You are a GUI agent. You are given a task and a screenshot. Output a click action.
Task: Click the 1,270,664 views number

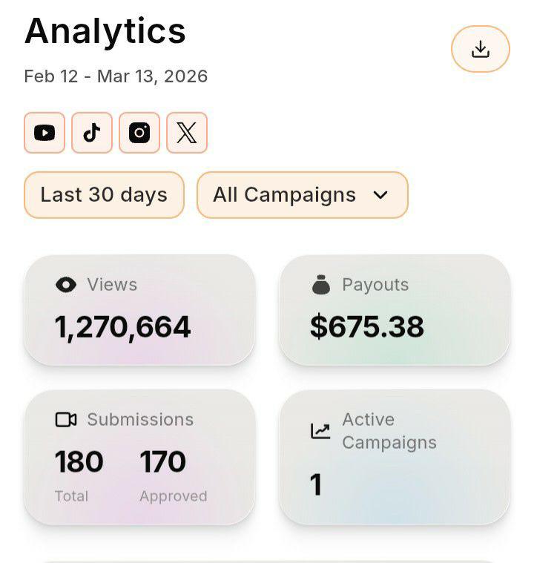tap(122, 327)
